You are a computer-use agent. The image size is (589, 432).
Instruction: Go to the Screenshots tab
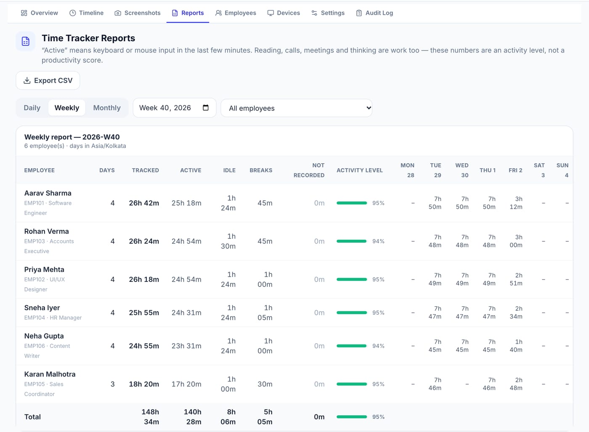(x=138, y=13)
